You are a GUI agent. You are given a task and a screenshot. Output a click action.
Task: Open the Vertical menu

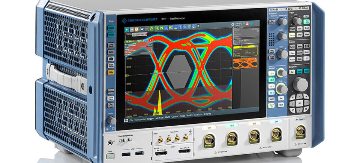[x=160, y=118]
